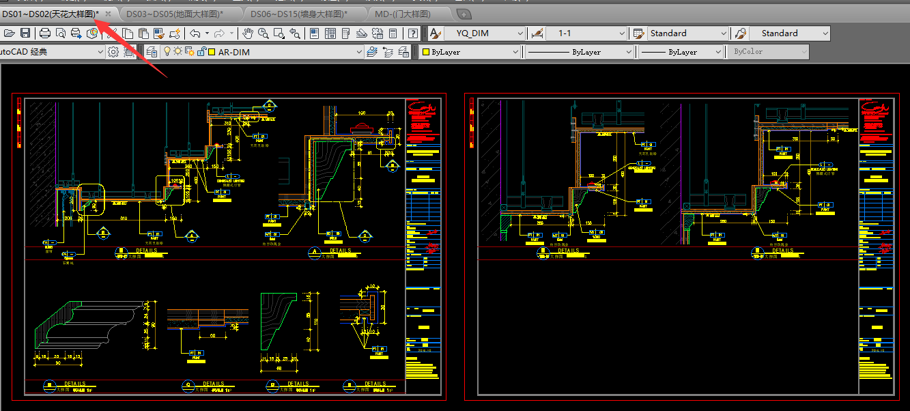This screenshot has height=411, width=910.
Task: Expand the 1-1 dimension style dropdown
Action: [x=621, y=33]
